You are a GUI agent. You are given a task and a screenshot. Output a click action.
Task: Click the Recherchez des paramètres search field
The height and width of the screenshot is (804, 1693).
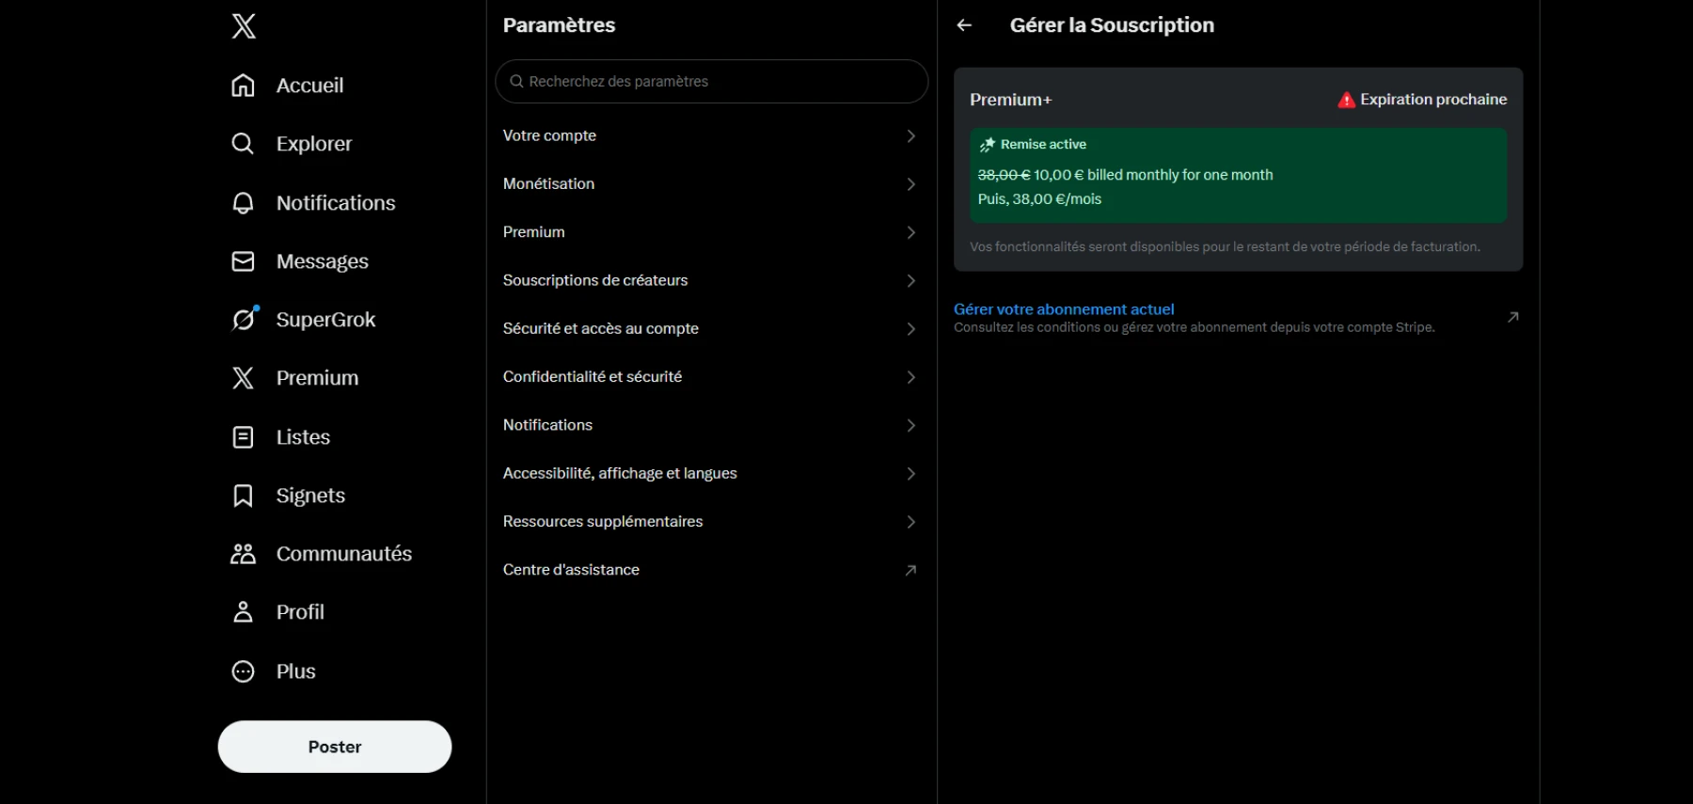711,82
